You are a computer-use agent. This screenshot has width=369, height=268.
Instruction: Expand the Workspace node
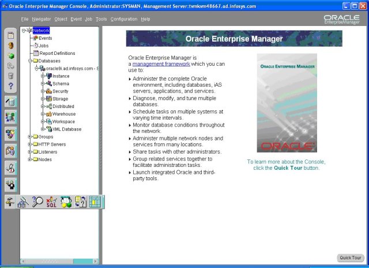click(43, 121)
